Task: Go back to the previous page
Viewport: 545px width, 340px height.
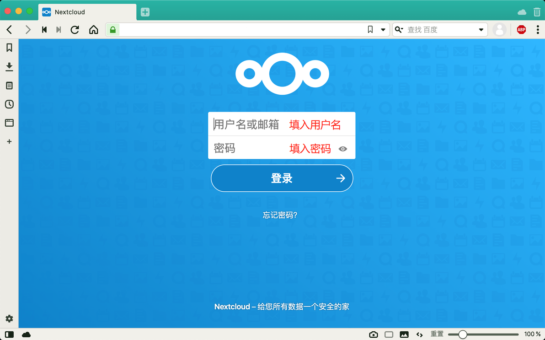Action: point(10,30)
